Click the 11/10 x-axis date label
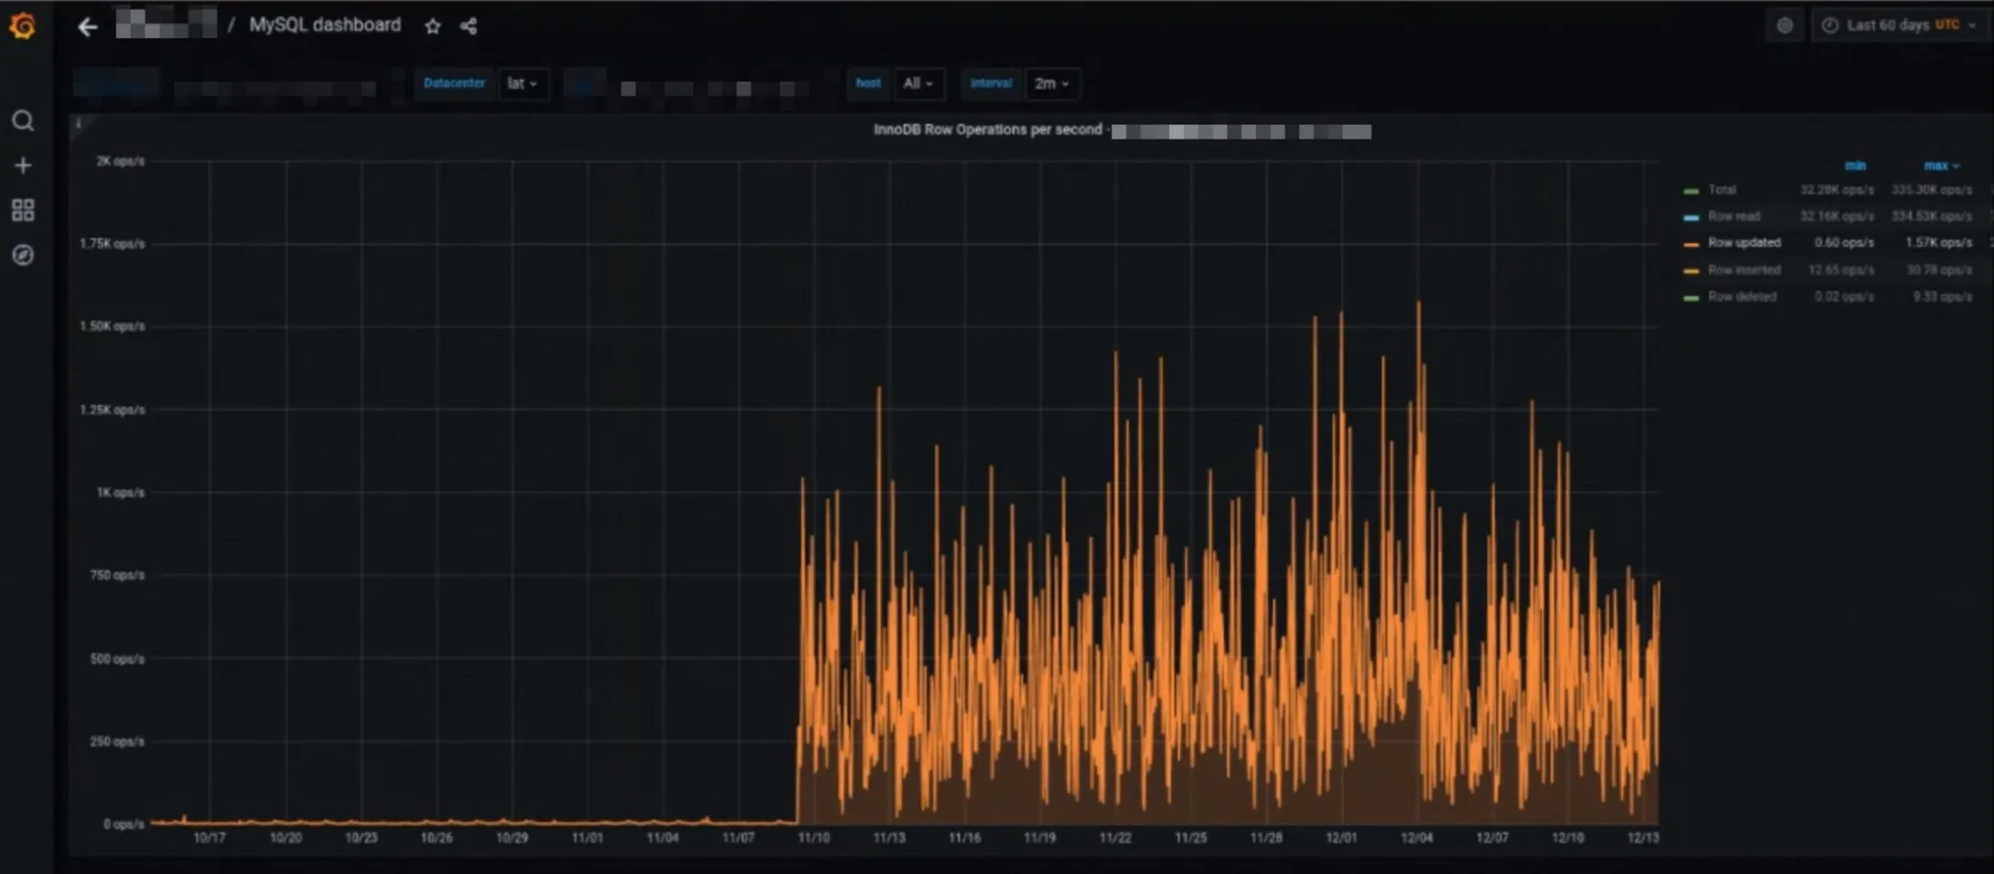This screenshot has width=1994, height=874. coord(813,838)
